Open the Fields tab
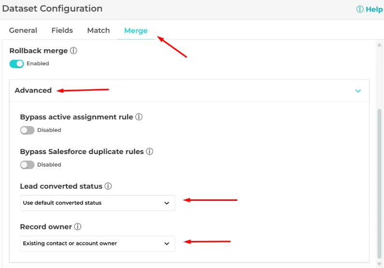 62,30
